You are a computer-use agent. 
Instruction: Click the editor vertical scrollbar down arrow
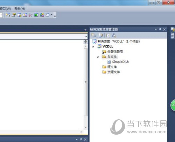(86, 127)
